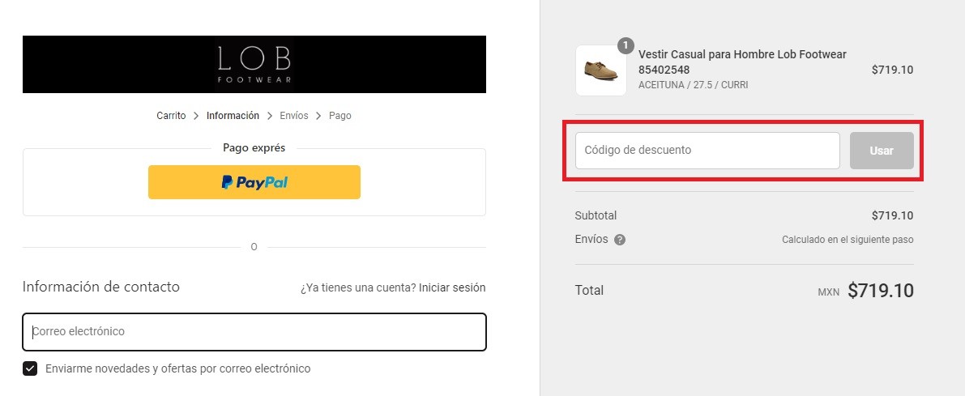Screen dimensions: 965x396
Task: Click the quantity badge on shoe thumbnail
Action: (x=625, y=45)
